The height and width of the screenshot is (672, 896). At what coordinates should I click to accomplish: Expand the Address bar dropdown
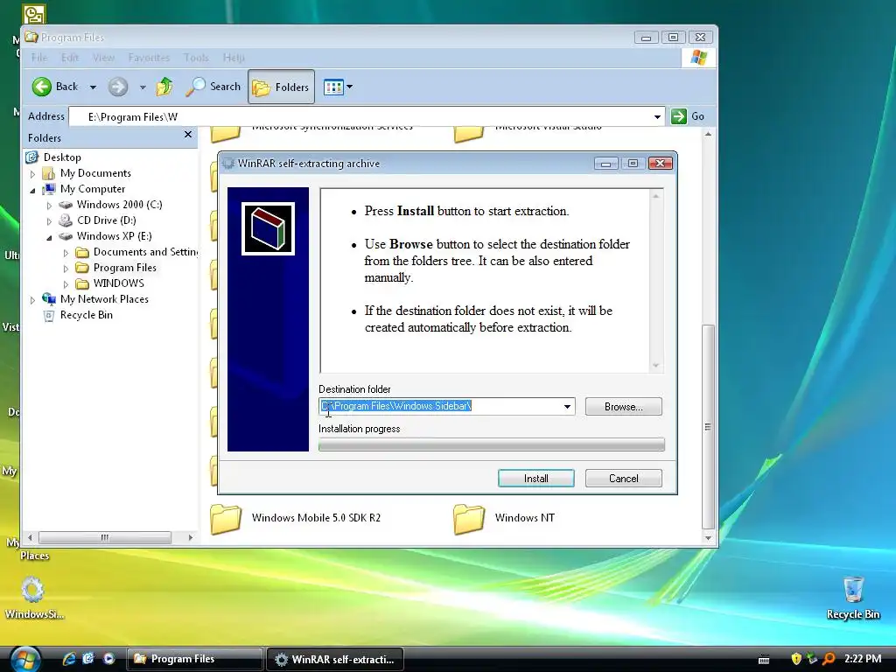657,116
